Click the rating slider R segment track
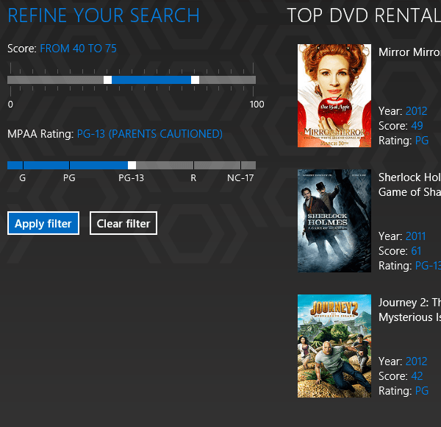441x427 pixels. pyautogui.click(x=217, y=166)
